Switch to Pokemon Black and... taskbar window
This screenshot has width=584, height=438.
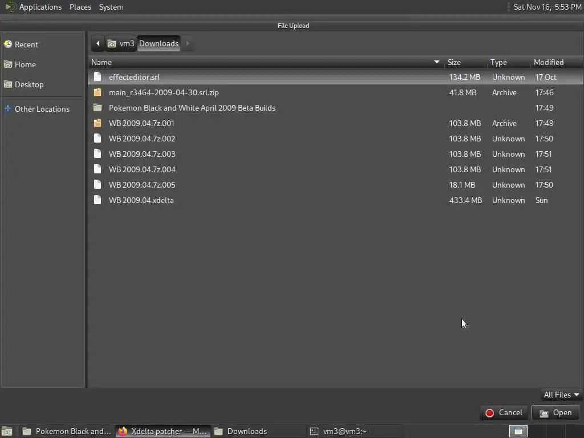66,431
